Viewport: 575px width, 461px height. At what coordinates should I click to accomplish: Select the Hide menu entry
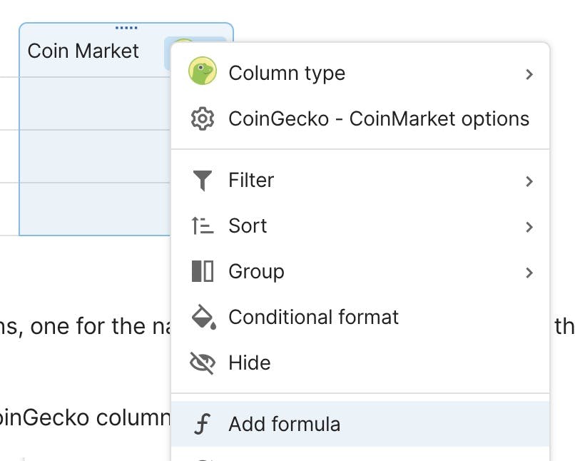coord(360,363)
